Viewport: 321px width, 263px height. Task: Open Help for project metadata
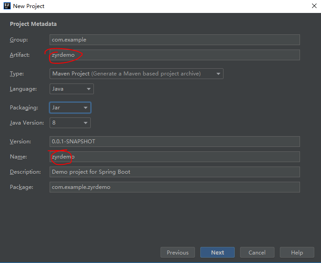(297, 252)
